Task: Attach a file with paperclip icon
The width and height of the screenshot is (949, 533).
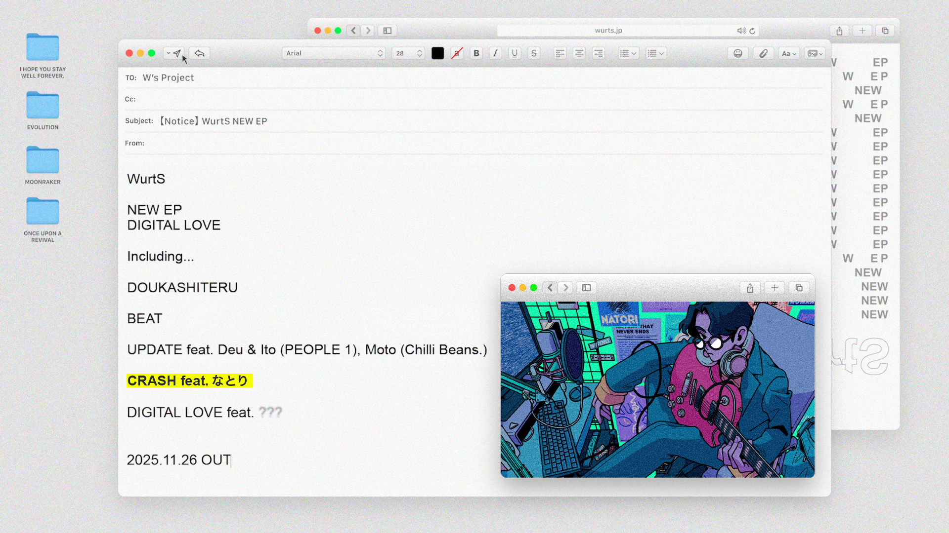Action: 763,53
